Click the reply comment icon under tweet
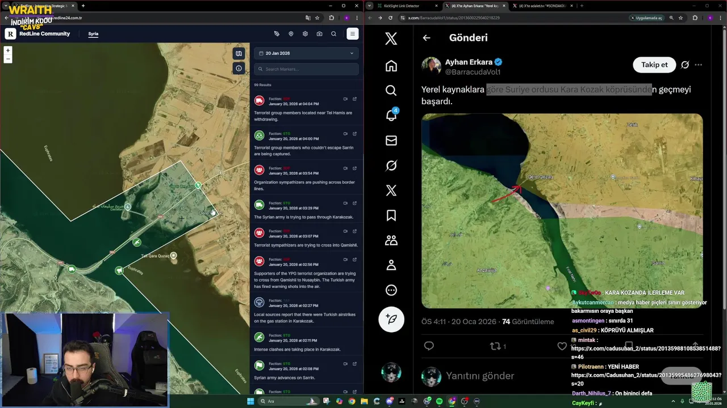The height and width of the screenshot is (408, 727). [429, 346]
